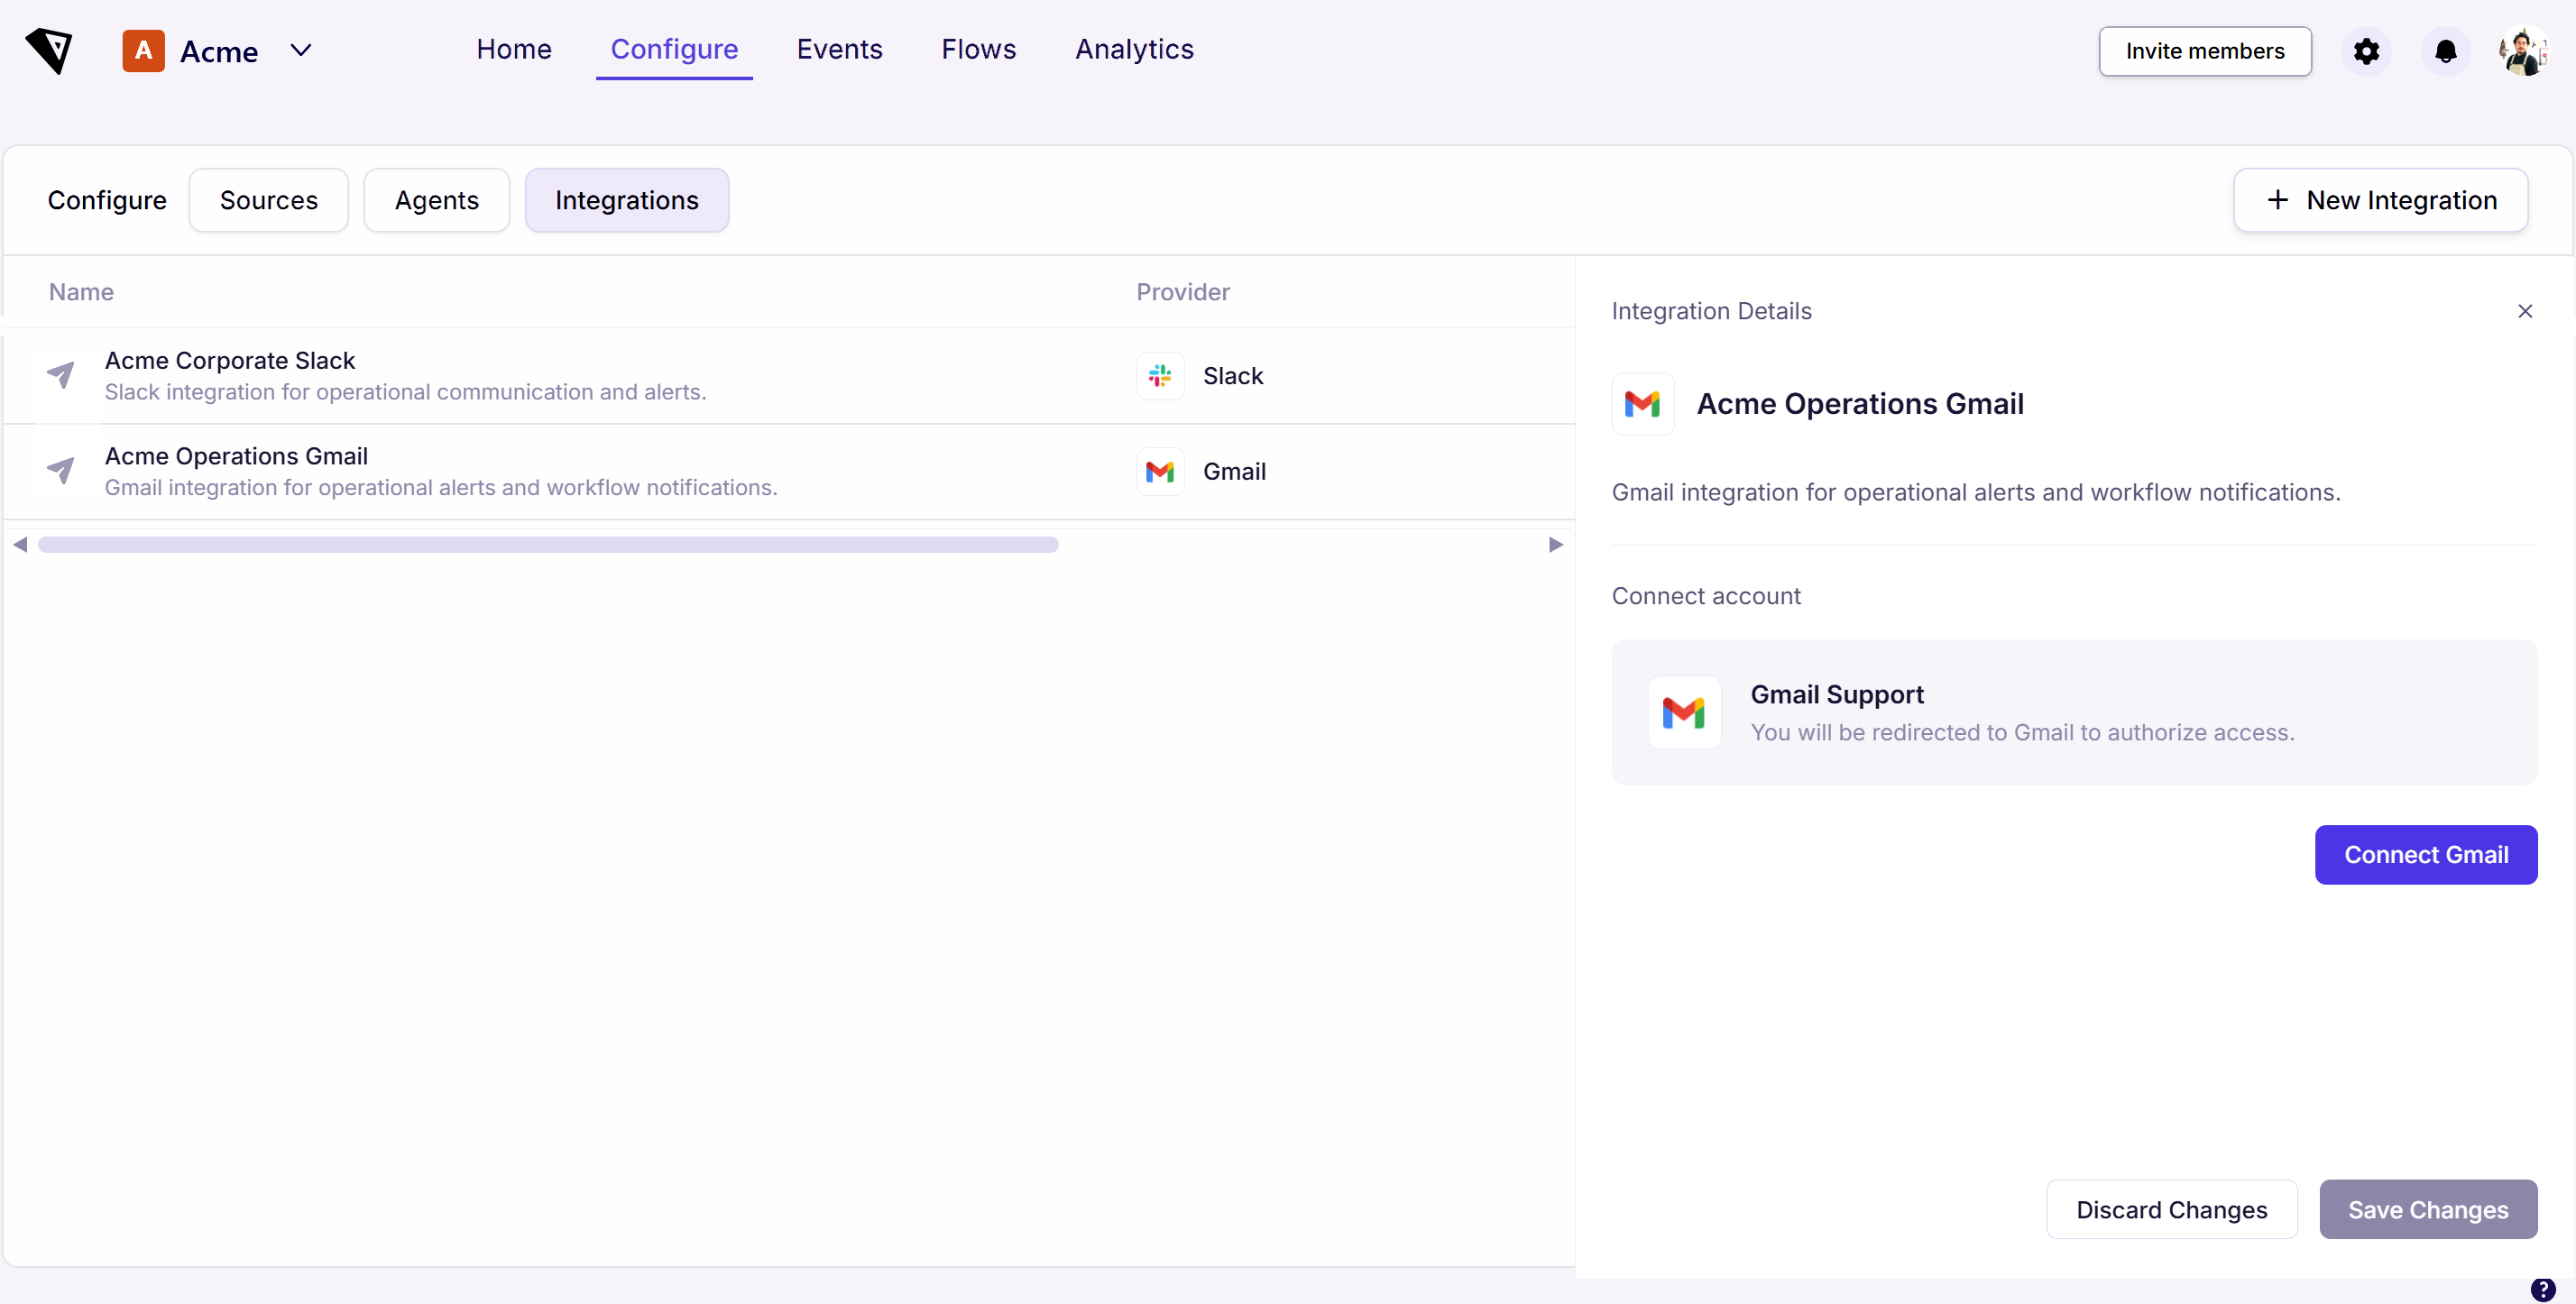Screen dimensions: 2576x1304
Task: Click the Slack integration description text
Action: pyautogui.click(x=405, y=392)
